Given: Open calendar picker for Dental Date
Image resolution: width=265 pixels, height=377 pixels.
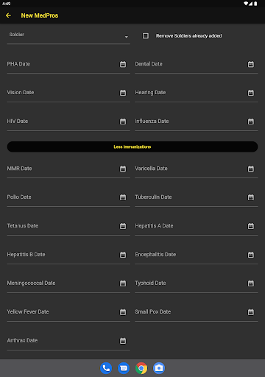Looking at the screenshot, I should (251, 64).
